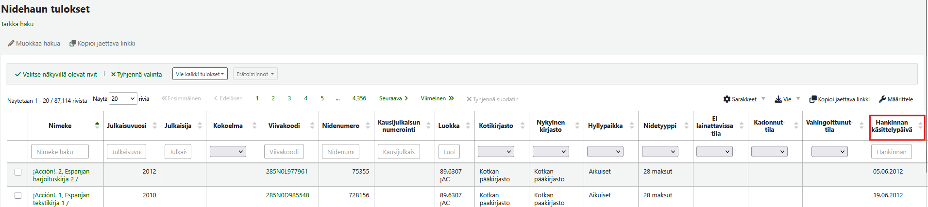The height and width of the screenshot is (207, 928).
Task: Tick the checkbox for ¡Acción!. 1 row
Action: (18, 195)
